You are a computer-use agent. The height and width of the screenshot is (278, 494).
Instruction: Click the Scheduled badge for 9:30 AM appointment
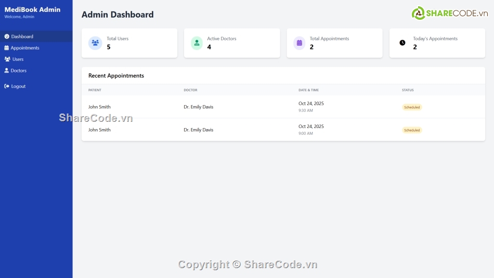pos(412,107)
